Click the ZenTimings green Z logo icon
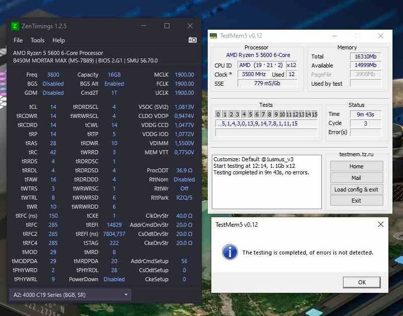Viewport: 403px width, 316px height. (x=15, y=26)
